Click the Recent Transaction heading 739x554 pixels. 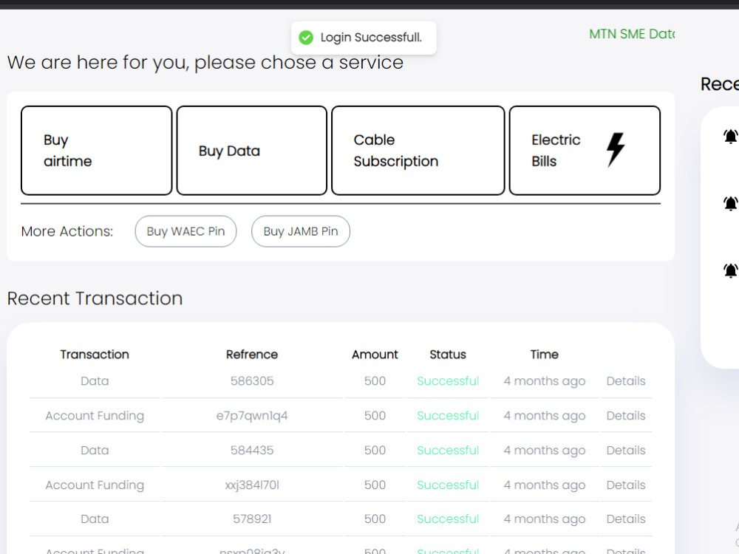pos(95,298)
